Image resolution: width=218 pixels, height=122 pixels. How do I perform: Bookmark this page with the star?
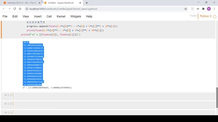click(186, 9)
